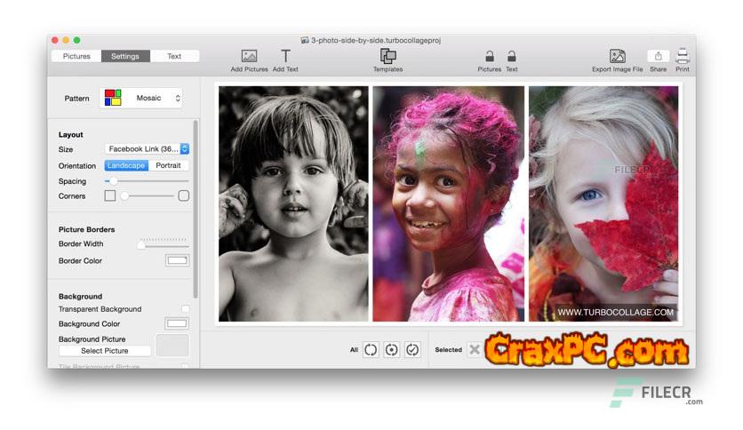
Task: Switch to the Pictures tab
Action: (76, 56)
